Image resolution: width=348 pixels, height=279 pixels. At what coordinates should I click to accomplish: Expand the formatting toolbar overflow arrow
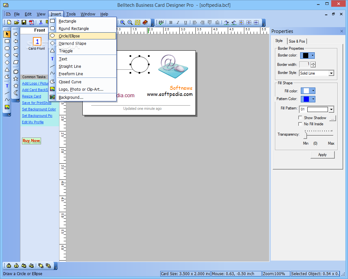click(264, 23)
